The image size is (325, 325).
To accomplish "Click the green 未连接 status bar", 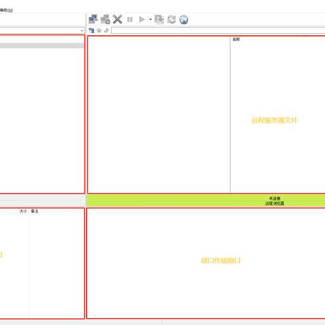I will 206,200.
